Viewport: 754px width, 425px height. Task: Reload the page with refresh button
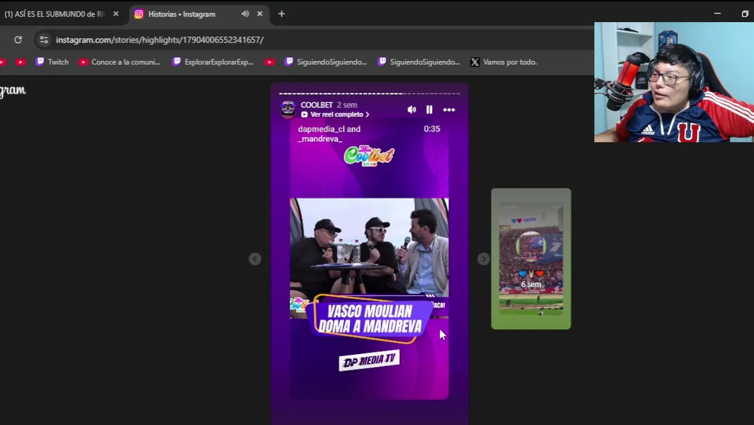(x=18, y=40)
